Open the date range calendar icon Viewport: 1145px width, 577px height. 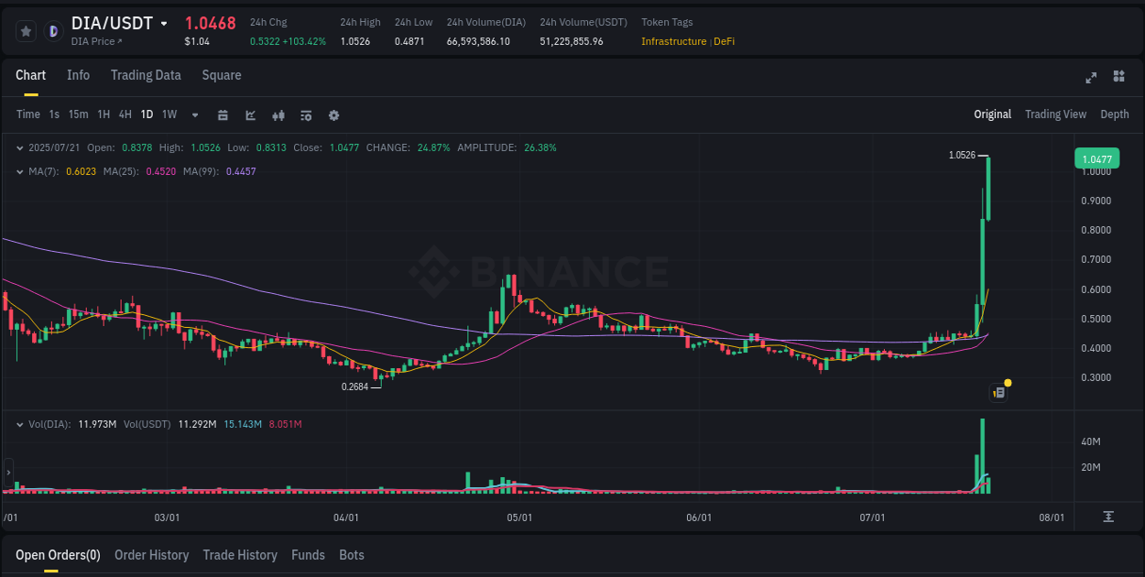pos(224,114)
